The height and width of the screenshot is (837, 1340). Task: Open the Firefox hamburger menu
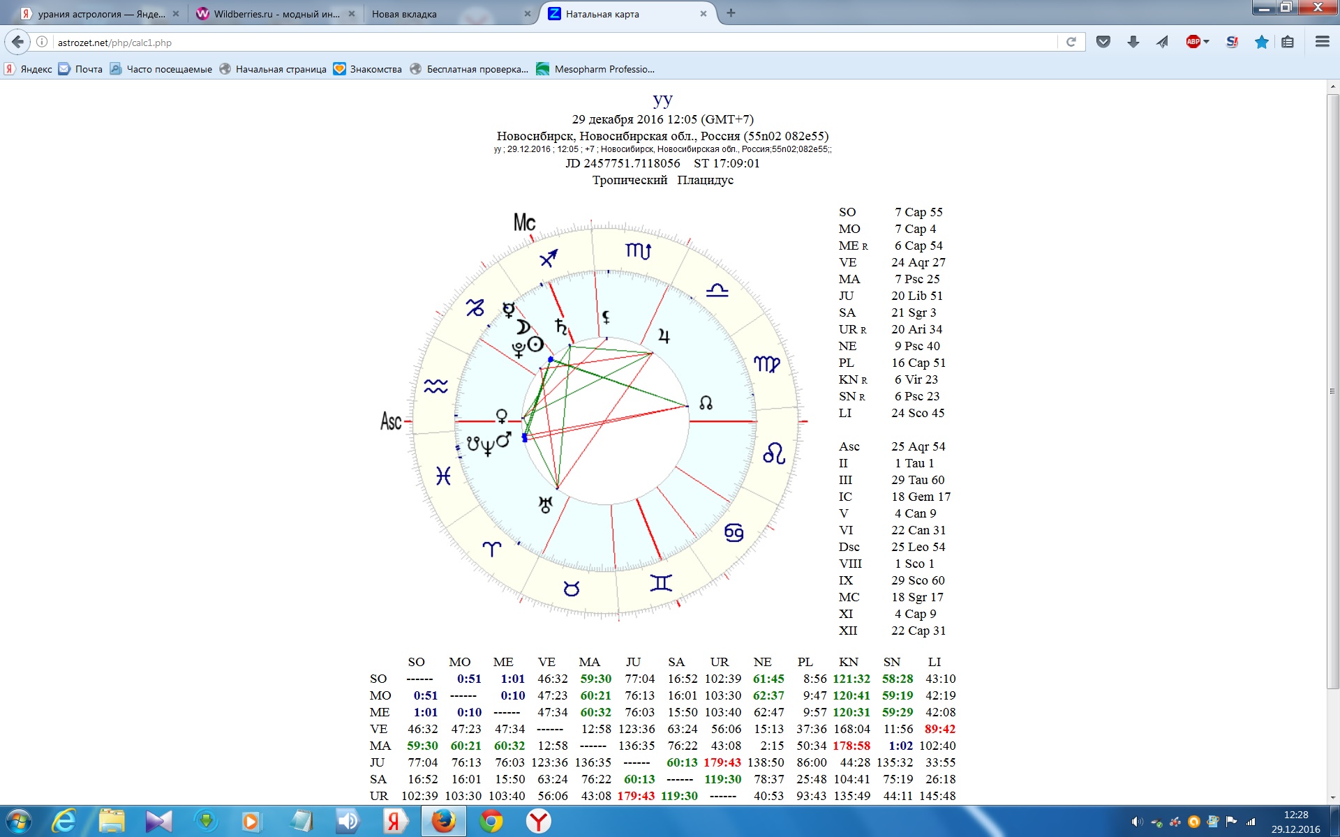(1322, 42)
